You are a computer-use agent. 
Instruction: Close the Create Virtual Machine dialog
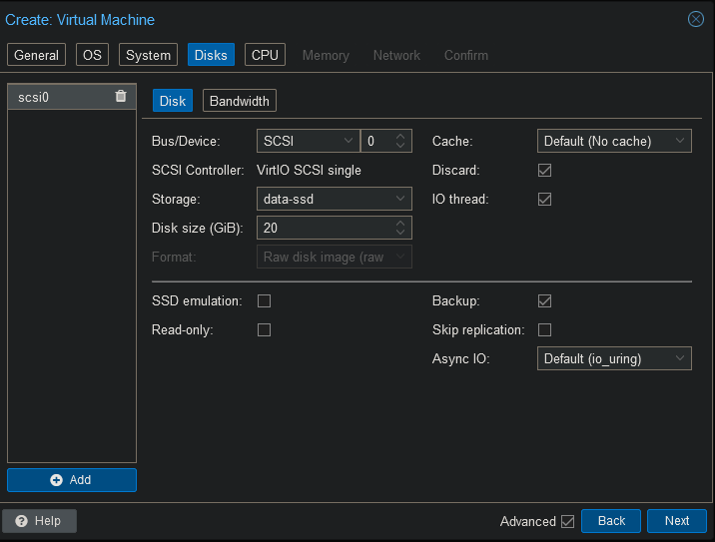click(696, 19)
